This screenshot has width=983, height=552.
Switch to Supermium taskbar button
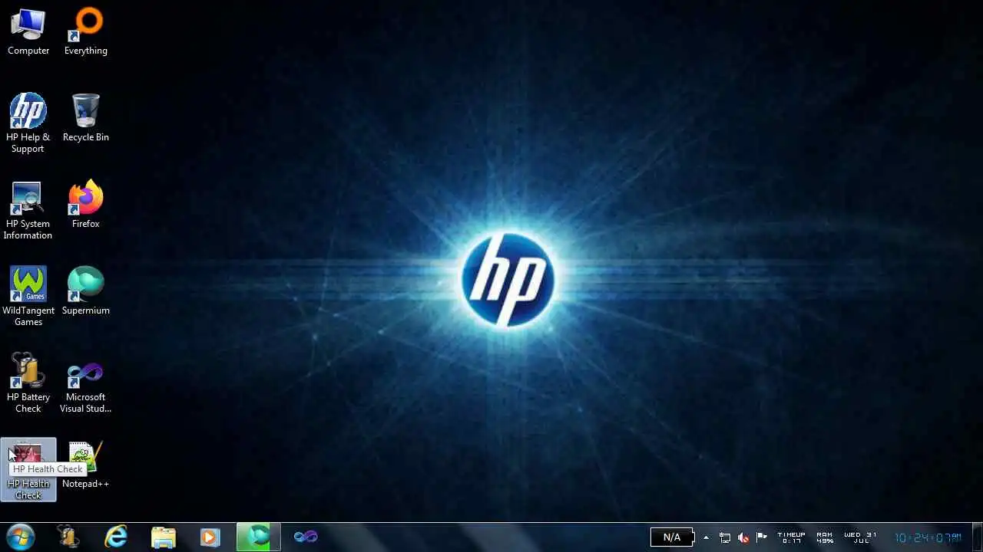[259, 537]
